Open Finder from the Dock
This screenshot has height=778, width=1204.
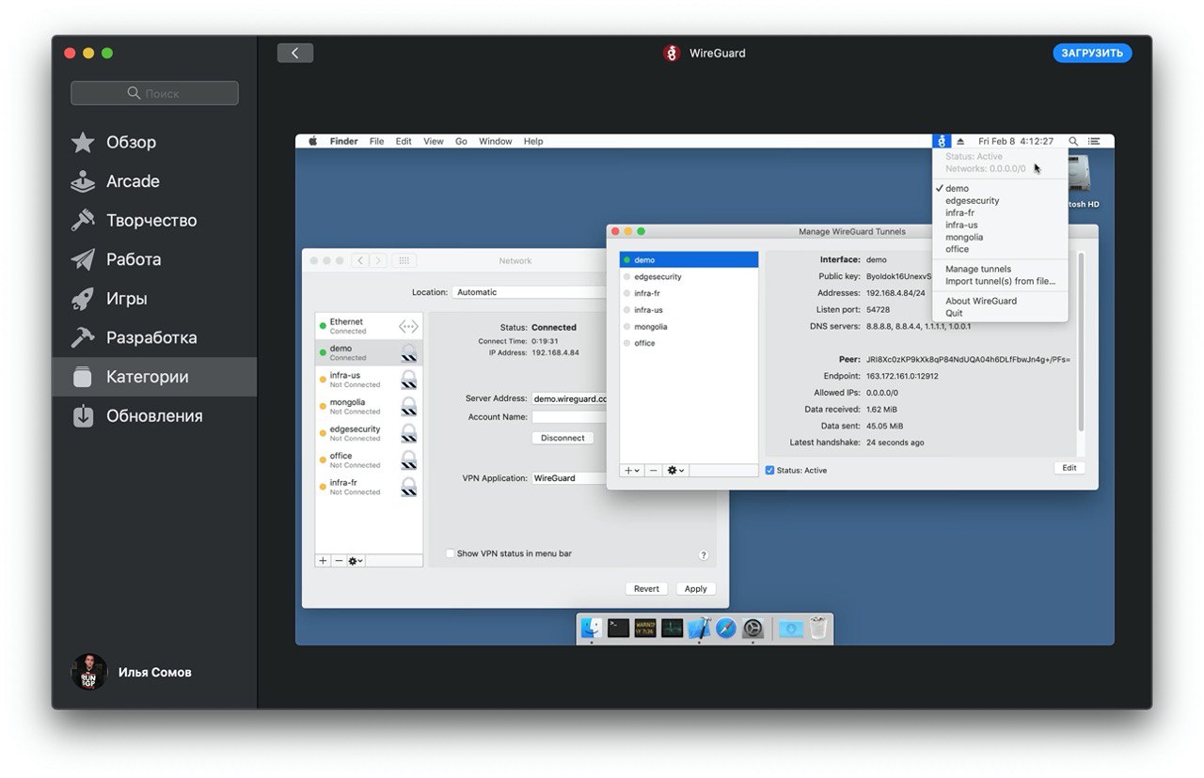(592, 629)
